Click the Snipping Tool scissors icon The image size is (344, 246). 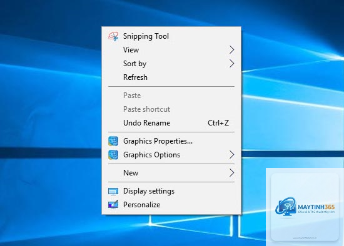113,36
